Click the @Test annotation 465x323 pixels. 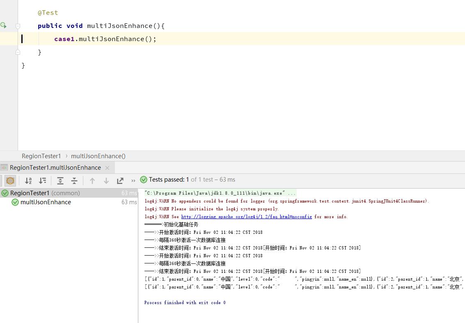click(x=48, y=13)
